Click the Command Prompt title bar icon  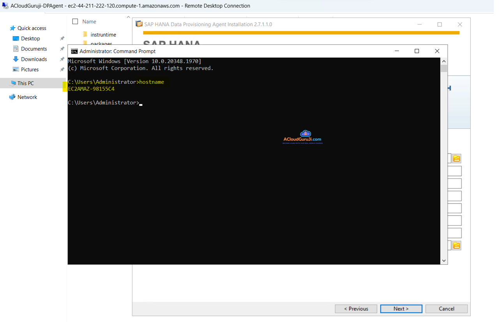click(x=74, y=51)
